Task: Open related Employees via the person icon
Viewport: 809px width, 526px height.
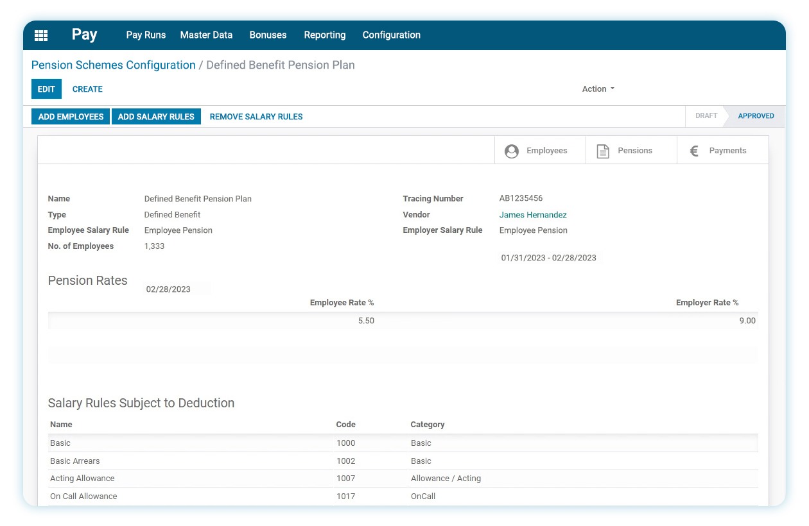Action: point(539,150)
